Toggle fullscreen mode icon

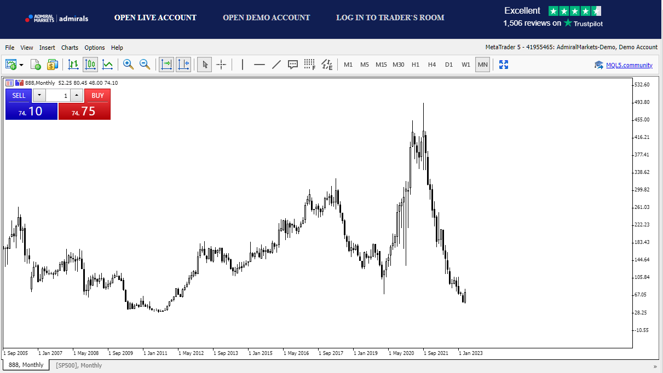click(x=504, y=65)
